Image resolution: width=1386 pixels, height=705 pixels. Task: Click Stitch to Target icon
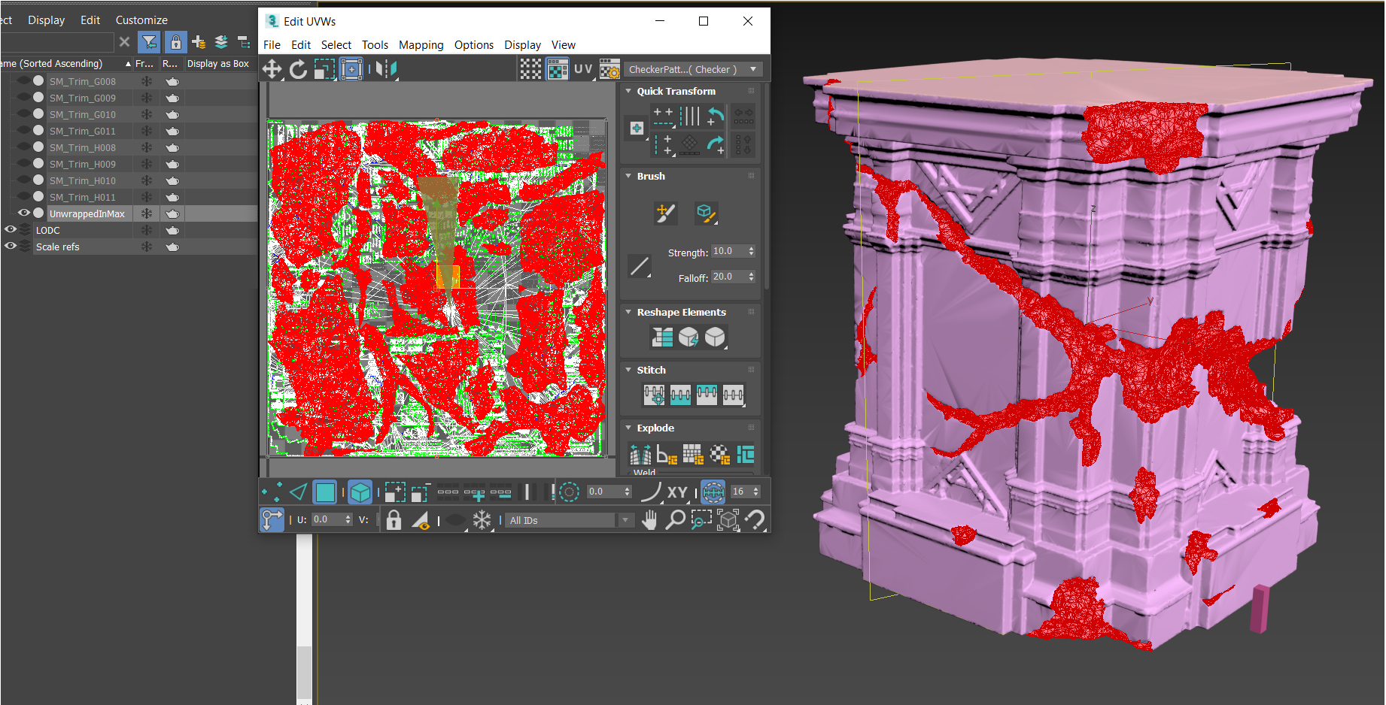point(653,395)
